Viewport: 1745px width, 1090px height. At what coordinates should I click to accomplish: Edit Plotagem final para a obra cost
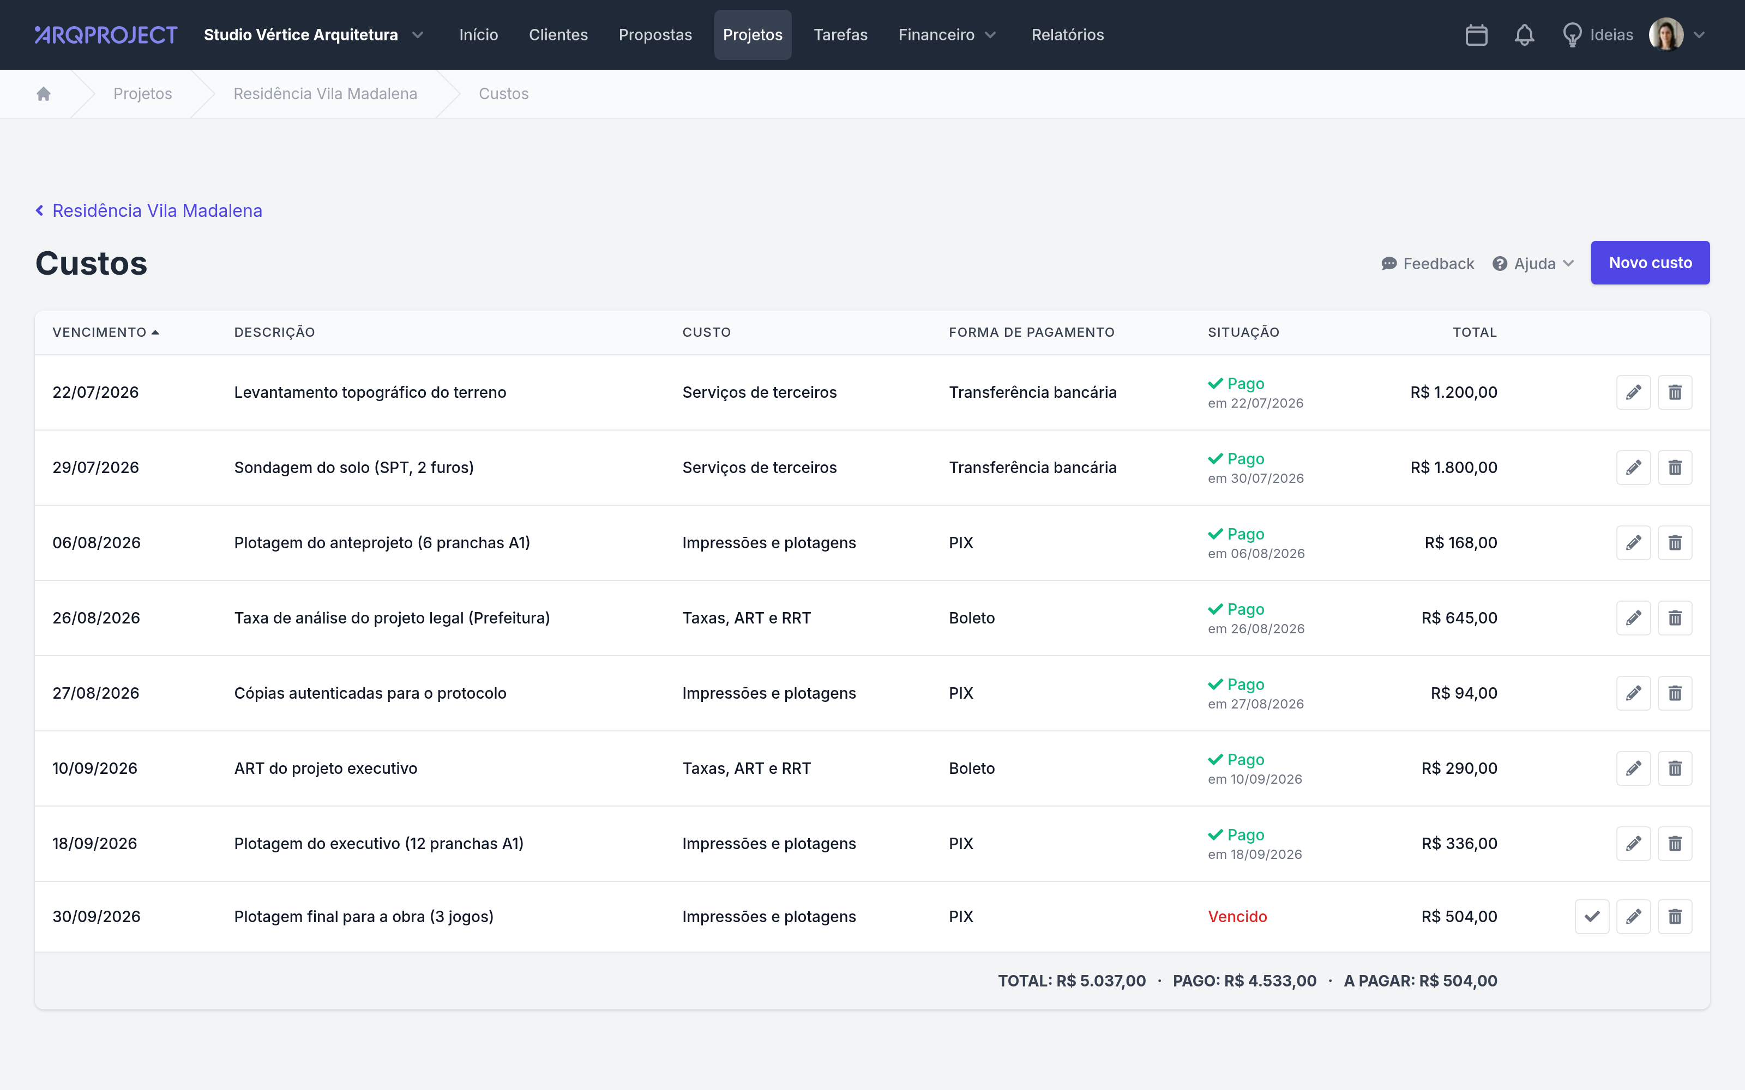(x=1633, y=916)
